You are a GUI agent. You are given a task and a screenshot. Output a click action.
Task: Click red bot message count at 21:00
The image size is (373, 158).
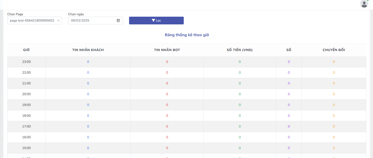point(167,83)
